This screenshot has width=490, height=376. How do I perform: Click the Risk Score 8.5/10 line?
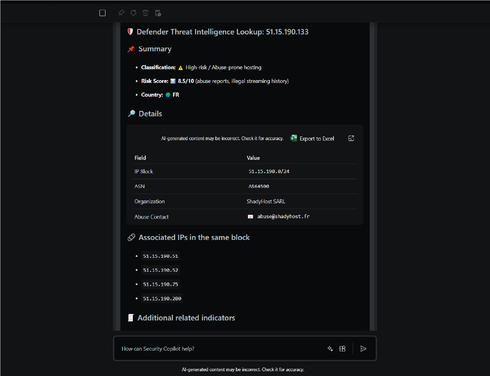click(x=215, y=81)
